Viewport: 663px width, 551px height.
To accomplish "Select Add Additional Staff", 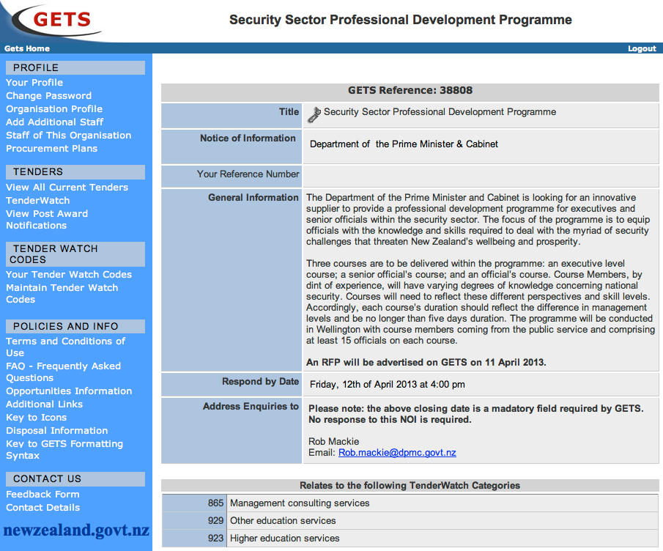I will pyautogui.click(x=54, y=122).
